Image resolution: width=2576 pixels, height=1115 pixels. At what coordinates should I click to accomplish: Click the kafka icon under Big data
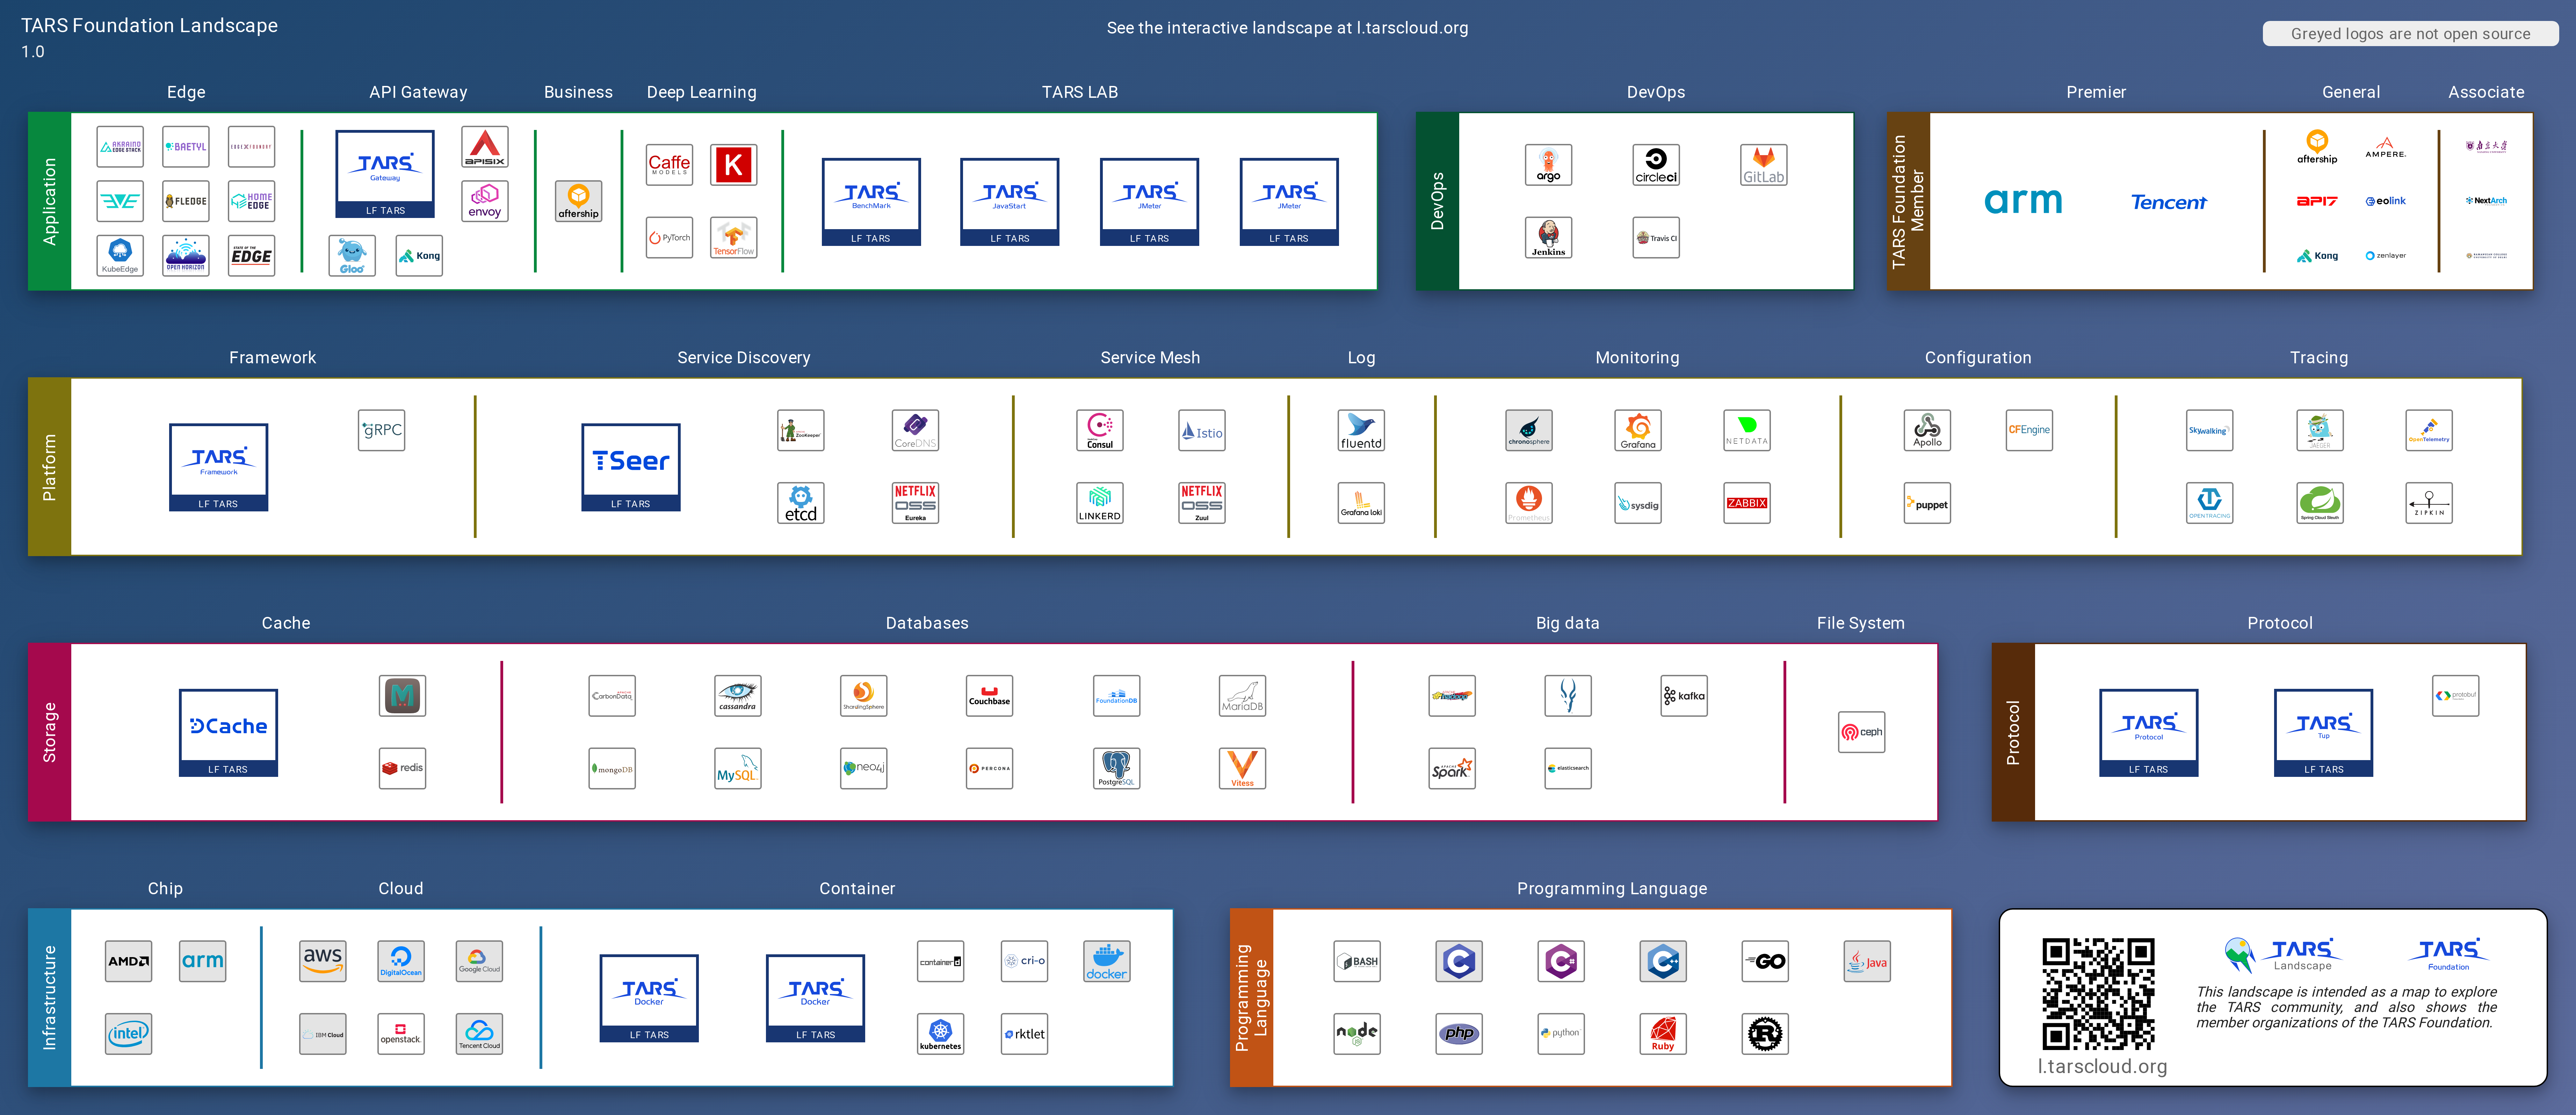(1684, 696)
